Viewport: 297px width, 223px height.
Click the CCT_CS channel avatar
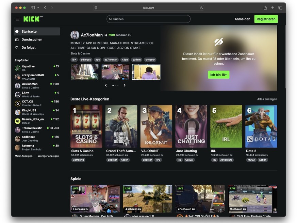pyautogui.click(x=18, y=103)
